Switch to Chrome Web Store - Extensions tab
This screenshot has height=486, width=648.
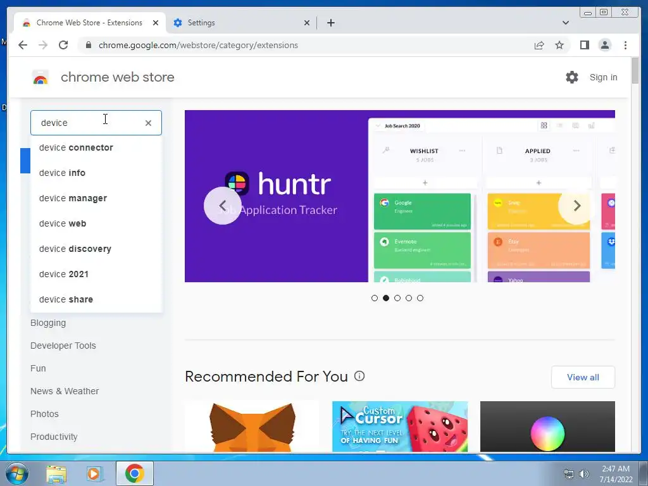pyautogui.click(x=89, y=23)
